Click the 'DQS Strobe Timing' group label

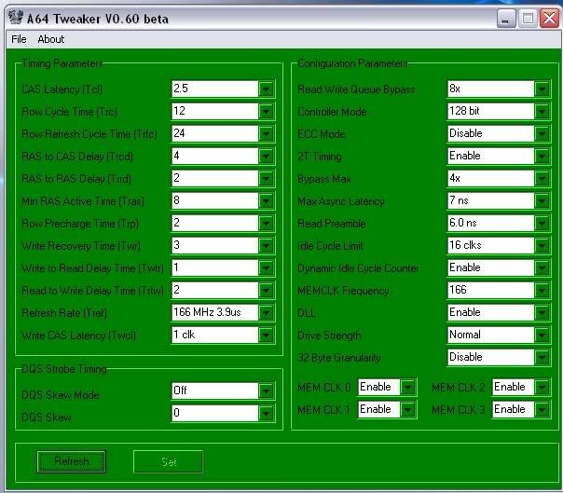point(64,369)
